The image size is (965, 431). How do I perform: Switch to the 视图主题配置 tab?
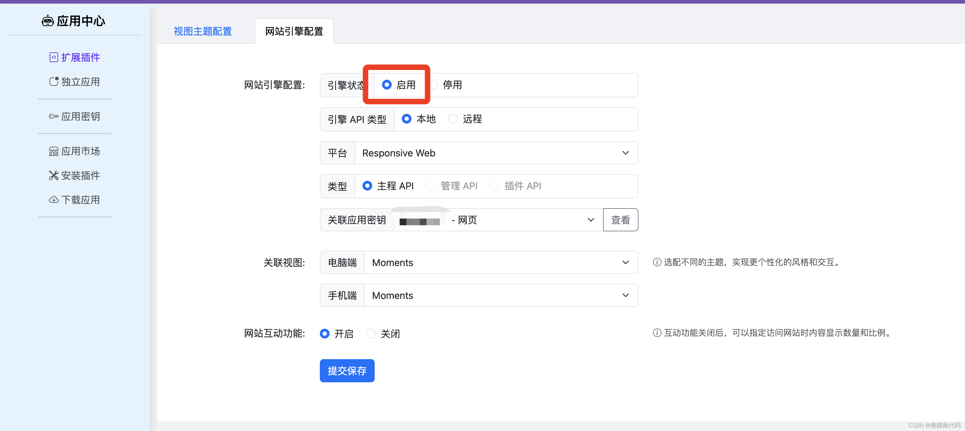[203, 31]
